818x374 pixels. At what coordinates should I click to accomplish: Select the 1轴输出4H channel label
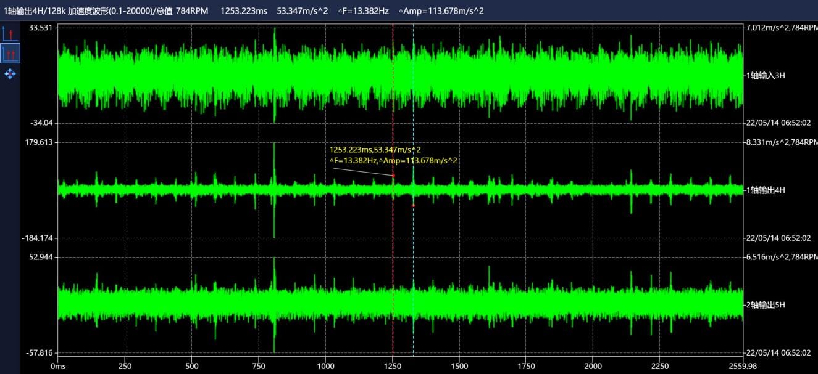click(766, 190)
